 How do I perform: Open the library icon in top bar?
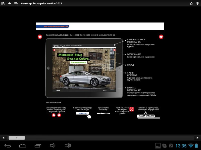coord(3,3)
